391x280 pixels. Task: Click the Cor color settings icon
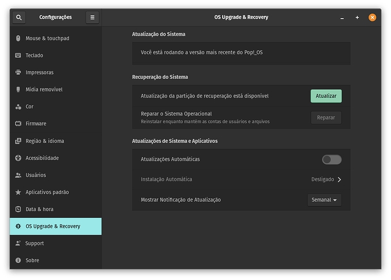[18, 107]
